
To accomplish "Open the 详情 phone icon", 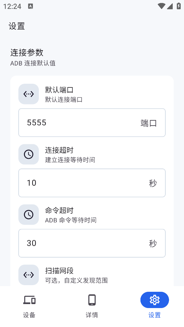I will click(x=92, y=300).
